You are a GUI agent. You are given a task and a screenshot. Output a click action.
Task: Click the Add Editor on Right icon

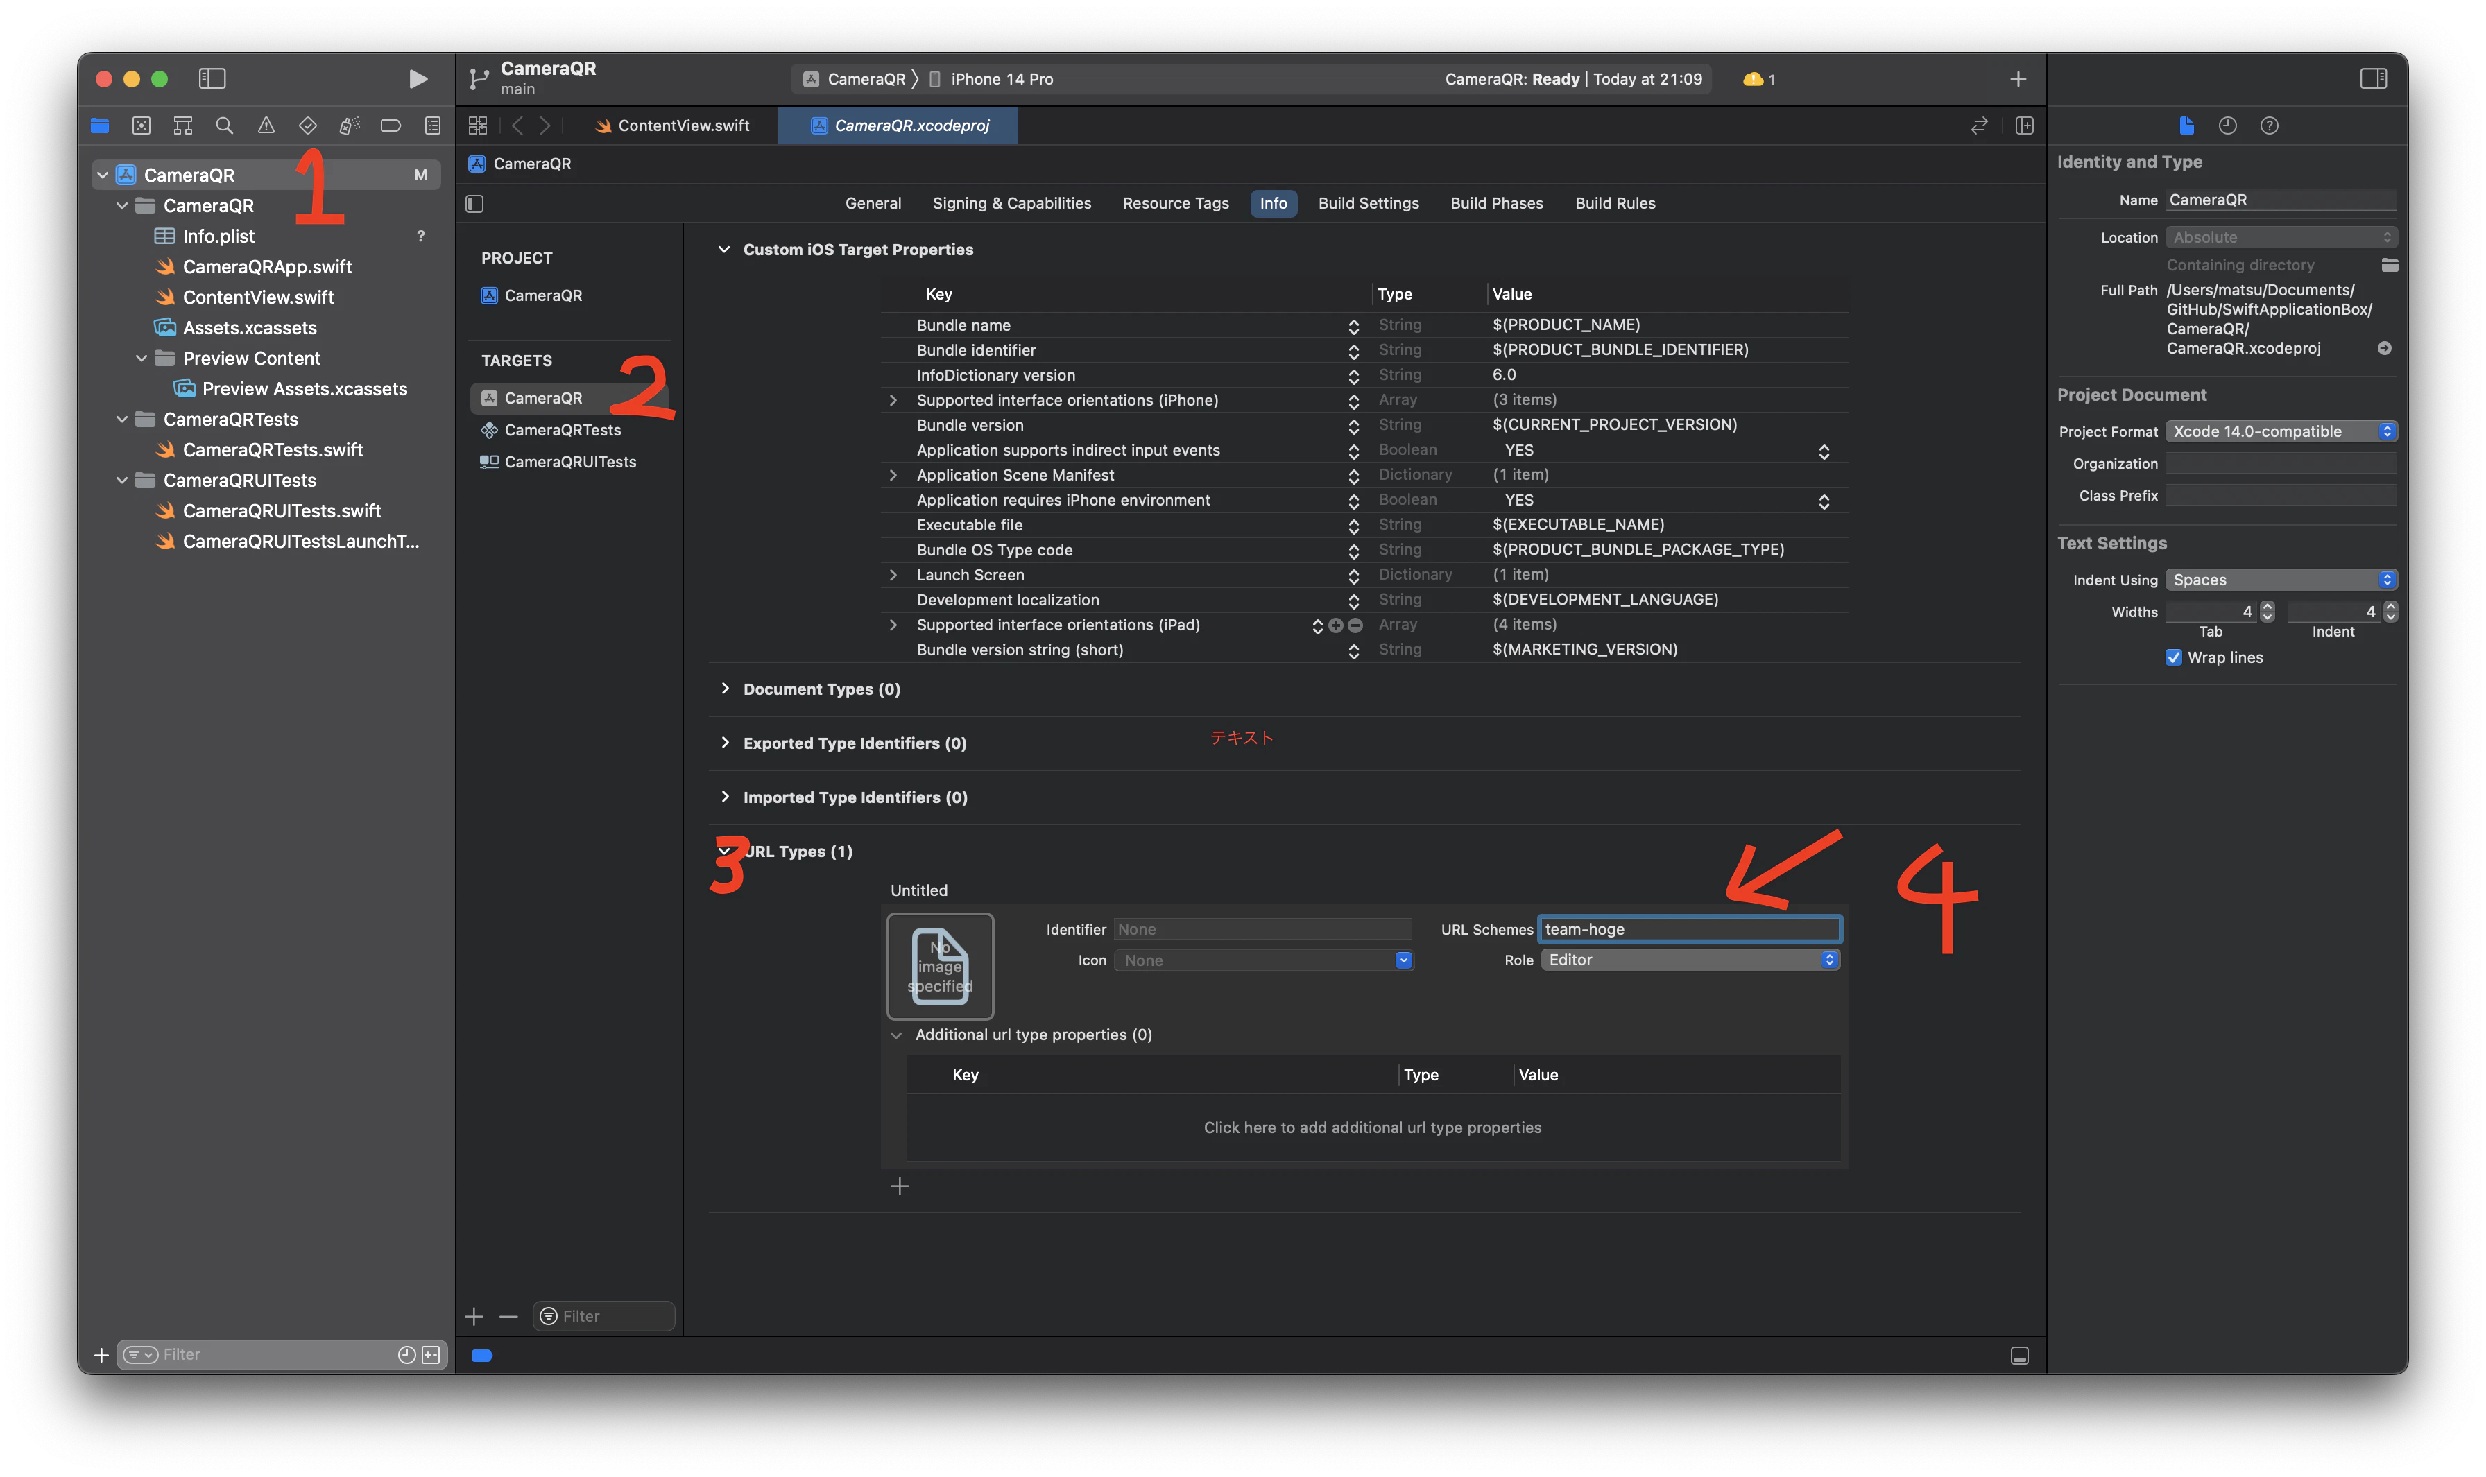coord(2024,126)
